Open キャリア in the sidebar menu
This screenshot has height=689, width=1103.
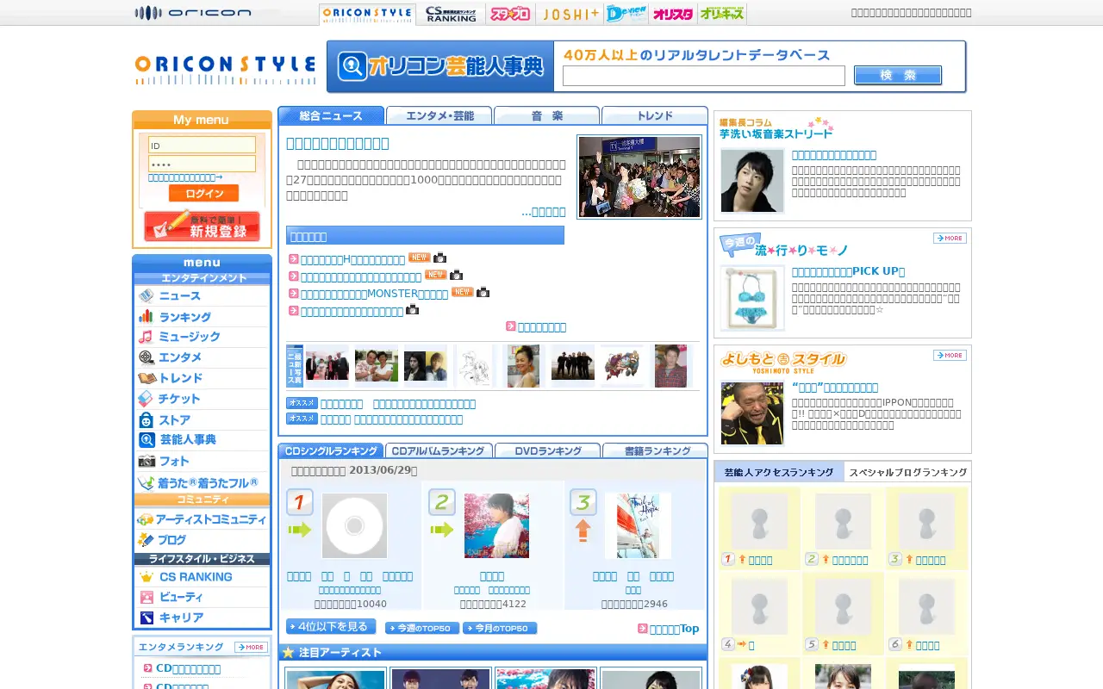point(202,618)
